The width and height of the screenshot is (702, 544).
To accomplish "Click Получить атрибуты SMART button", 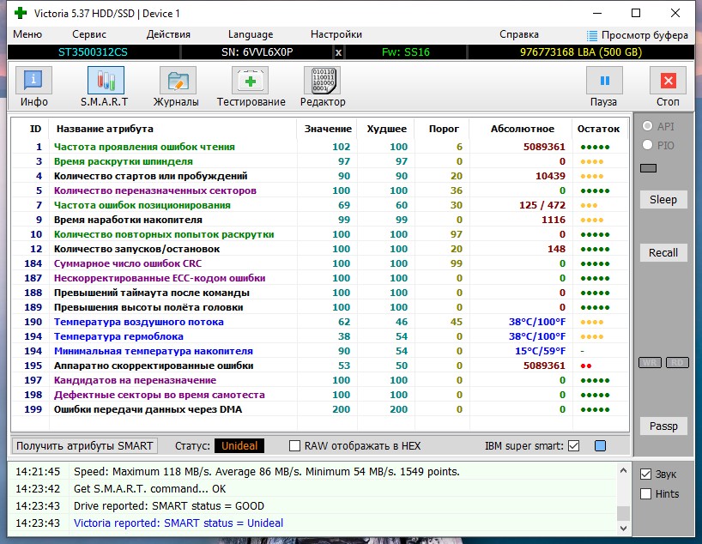I will tap(85, 446).
